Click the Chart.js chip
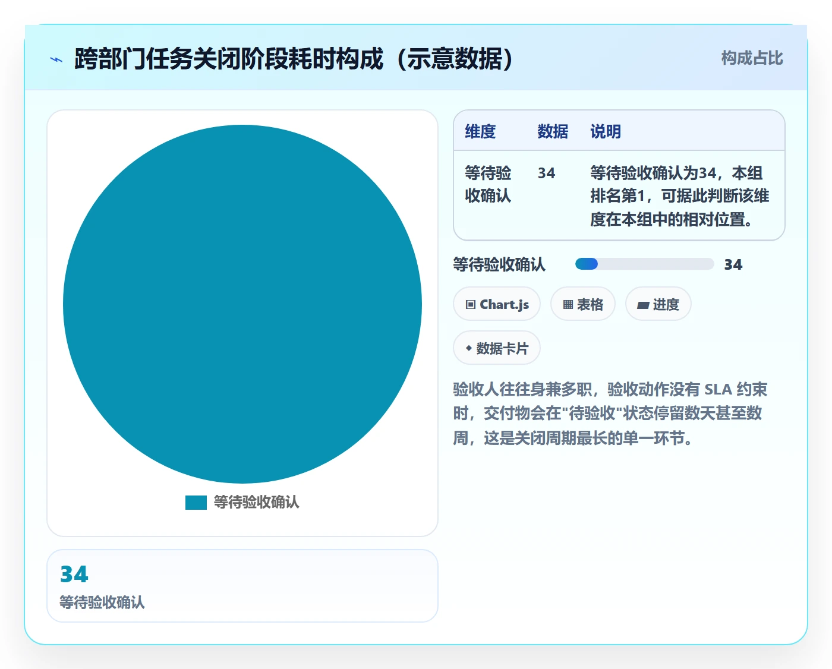This screenshot has height=669, width=832. (497, 304)
